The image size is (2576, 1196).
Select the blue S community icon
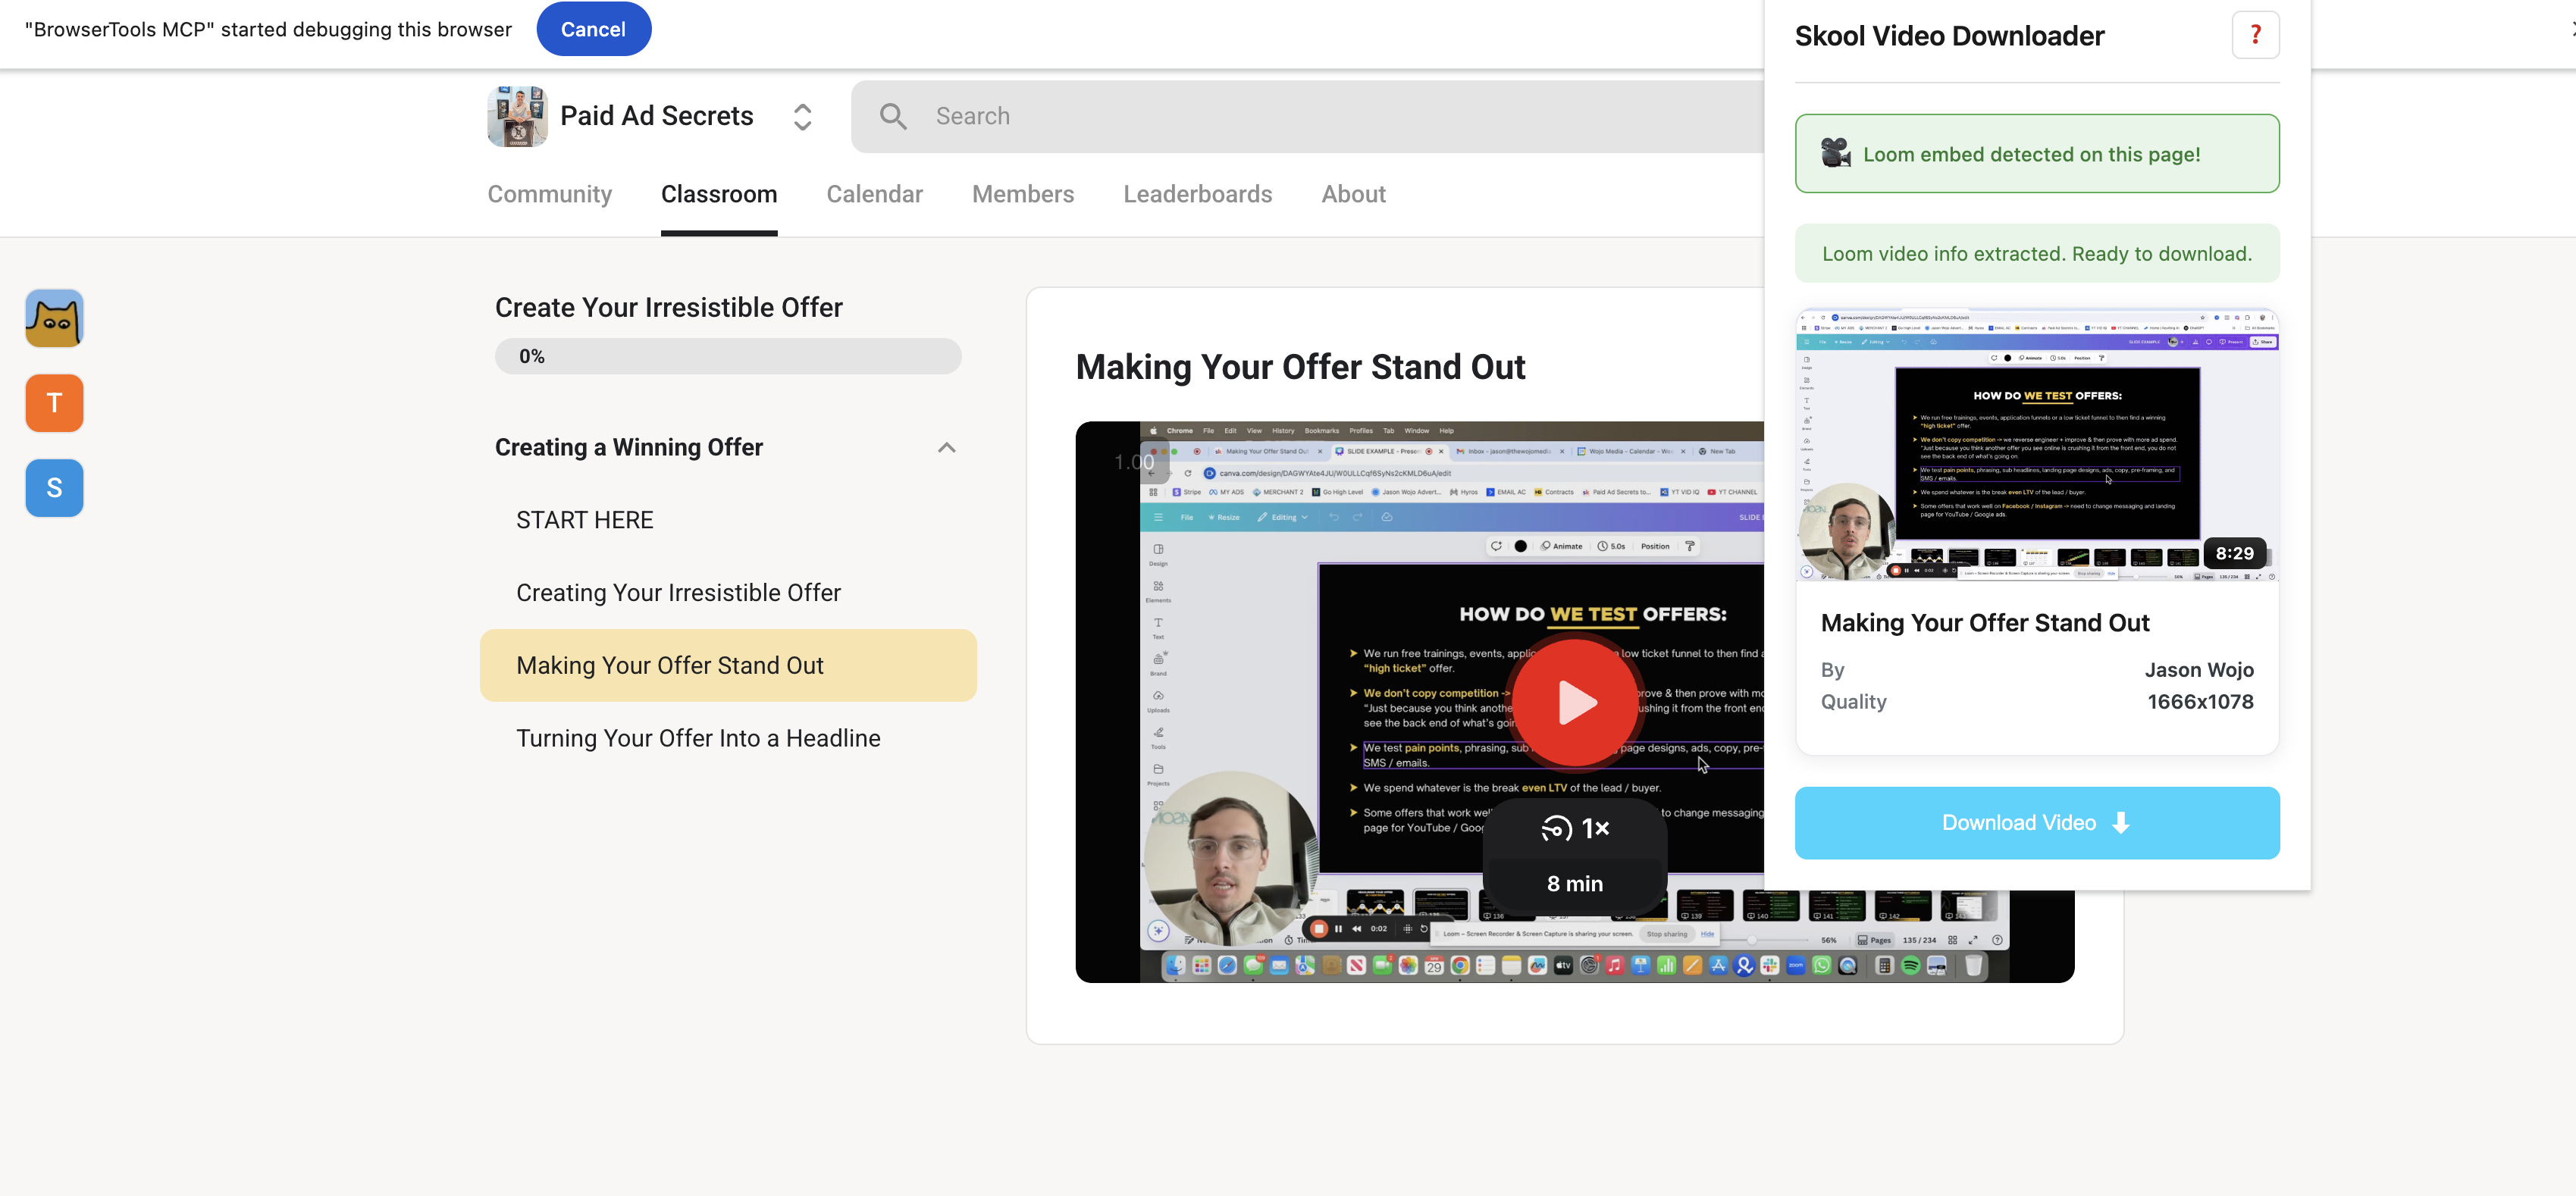pos(54,488)
